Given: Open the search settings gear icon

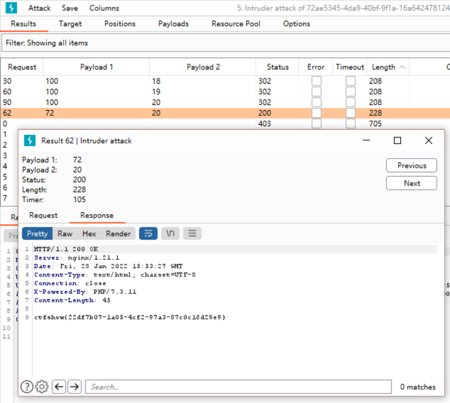Looking at the screenshot, I should (x=42, y=387).
